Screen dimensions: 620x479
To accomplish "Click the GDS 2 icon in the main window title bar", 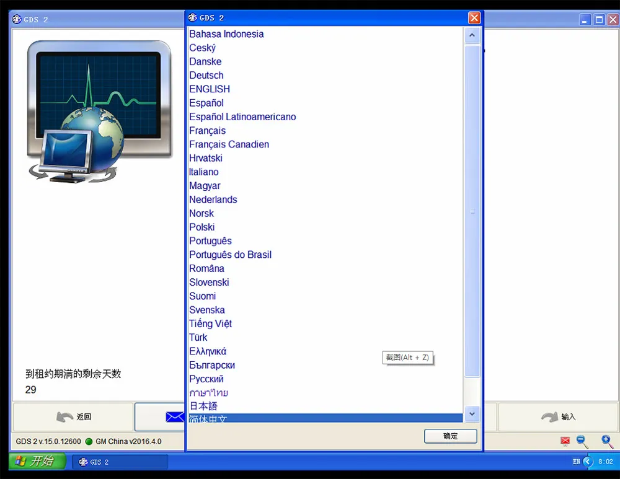I will tap(16, 19).
